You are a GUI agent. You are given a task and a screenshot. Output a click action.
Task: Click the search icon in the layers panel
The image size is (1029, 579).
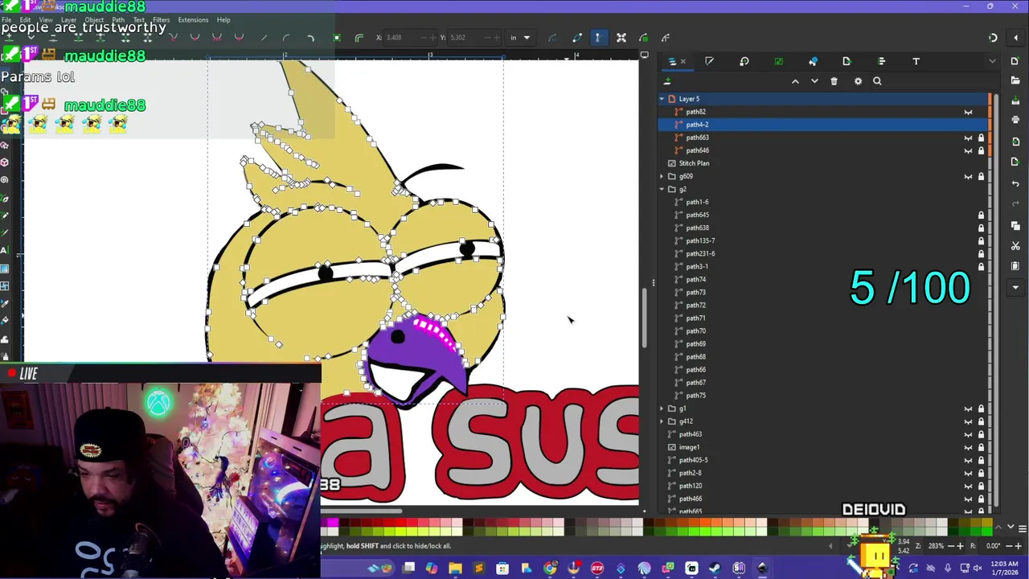click(x=877, y=81)
